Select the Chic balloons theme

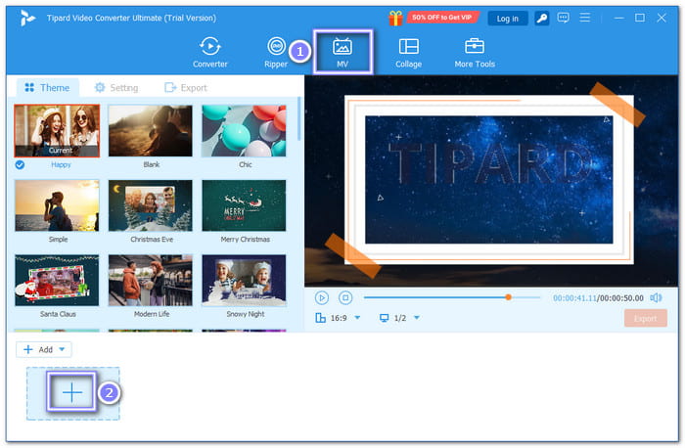(x=244, y=130)
